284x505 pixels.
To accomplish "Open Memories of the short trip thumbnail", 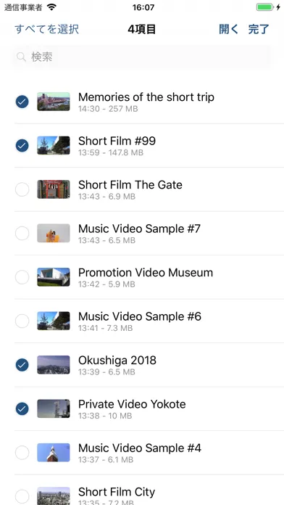I will click(54, 102).
